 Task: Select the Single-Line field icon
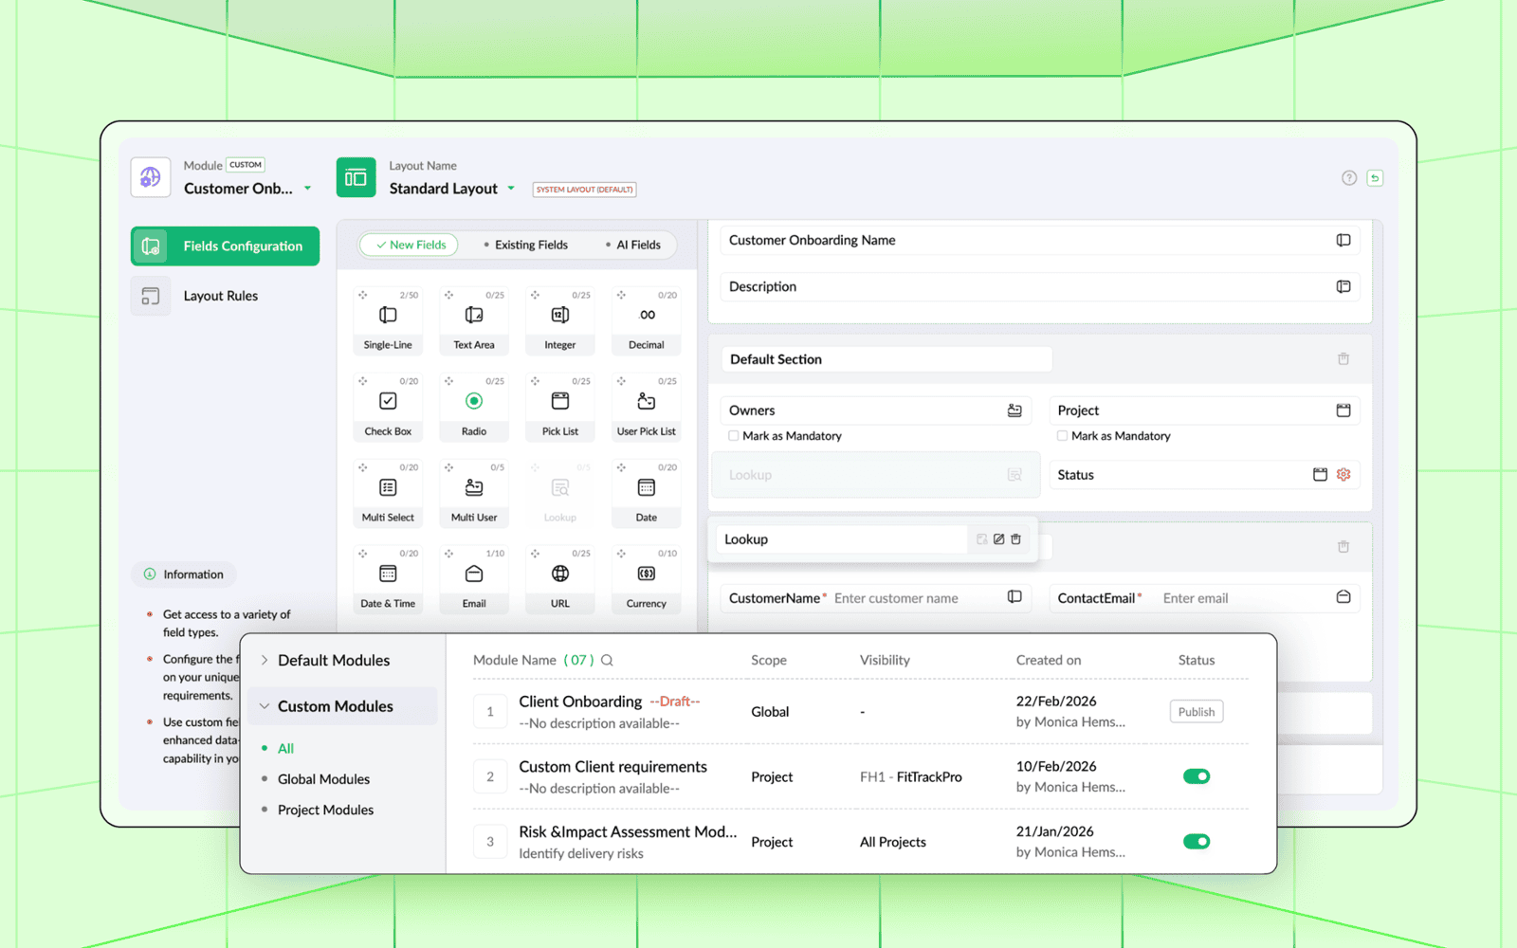point(388,316)
